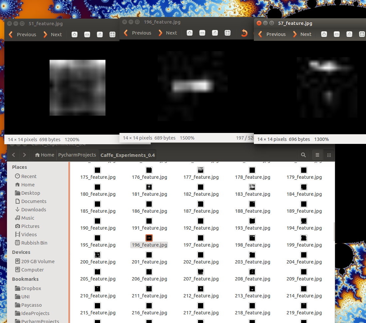
Task: Show 196_feature.jpg at normal size
Action: click(x=215, y=33)
